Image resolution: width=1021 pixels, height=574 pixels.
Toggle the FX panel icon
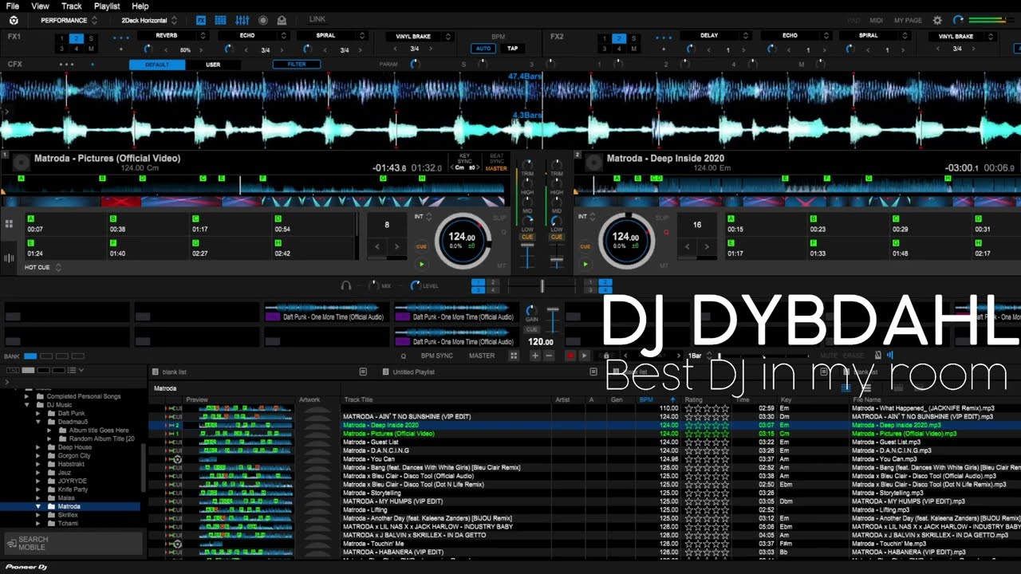201,20
